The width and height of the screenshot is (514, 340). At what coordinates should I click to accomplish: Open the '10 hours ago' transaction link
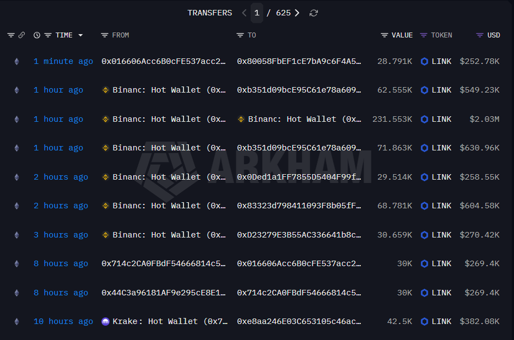coord(63,322)
